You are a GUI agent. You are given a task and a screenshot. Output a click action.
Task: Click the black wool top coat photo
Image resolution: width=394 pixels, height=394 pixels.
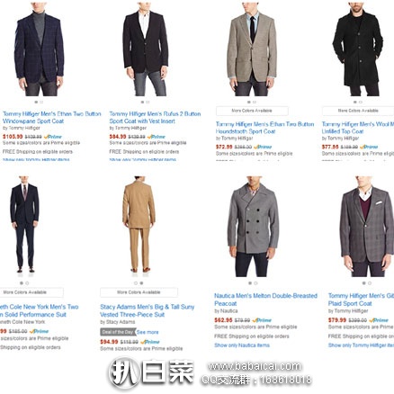click(x=358, y=49)
